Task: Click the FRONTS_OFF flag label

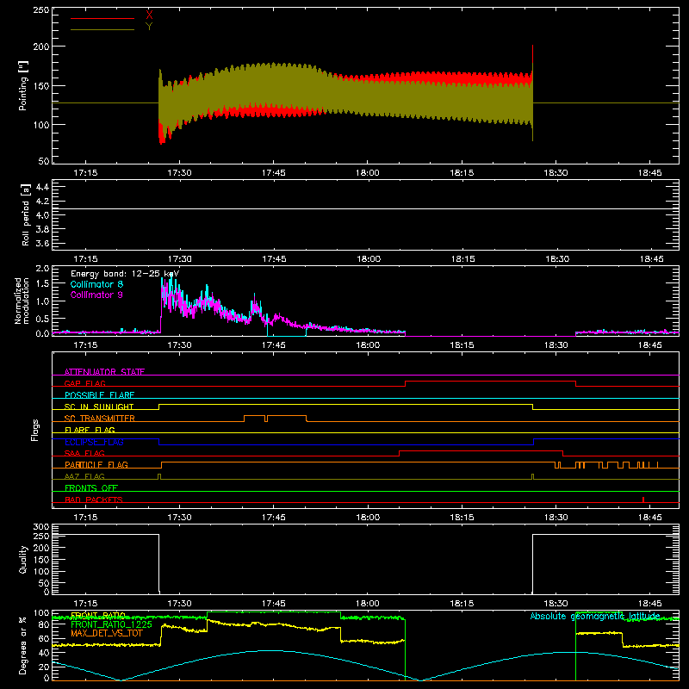Action: point(91,487)
